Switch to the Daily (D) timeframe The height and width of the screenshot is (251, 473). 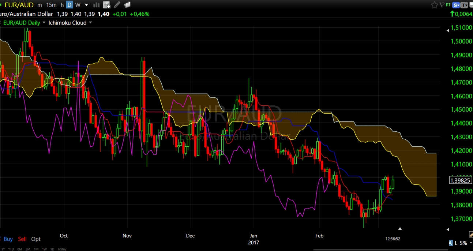69,5
